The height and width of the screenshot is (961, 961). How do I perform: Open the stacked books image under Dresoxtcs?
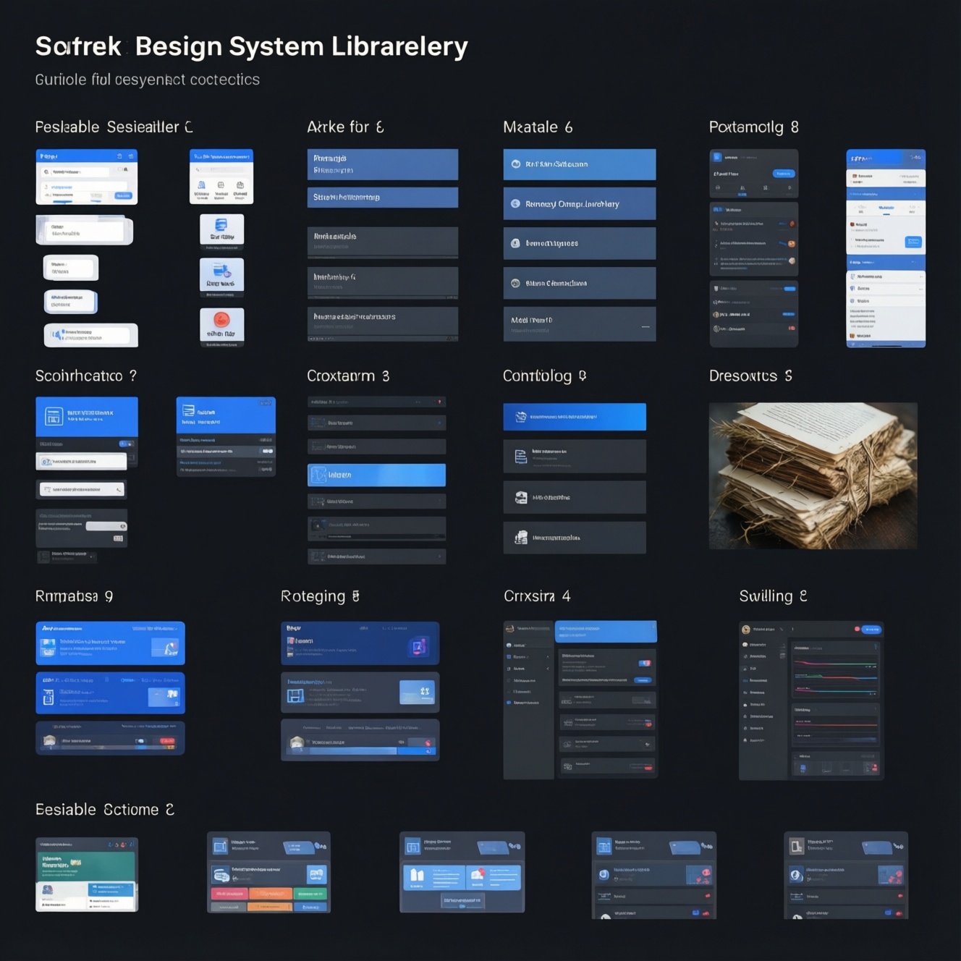tap(813, 475)
